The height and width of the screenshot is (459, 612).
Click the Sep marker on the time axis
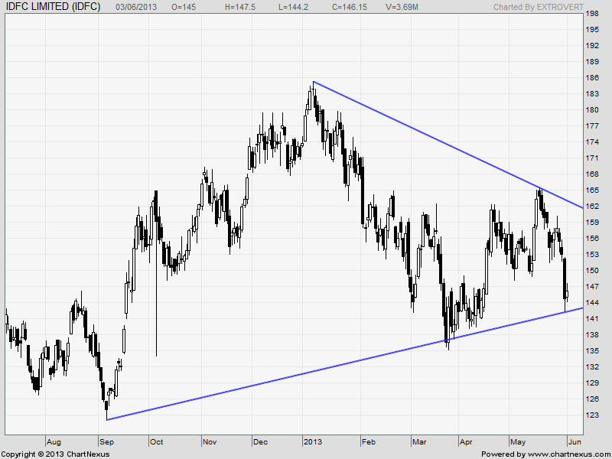[x=106, y=441]
